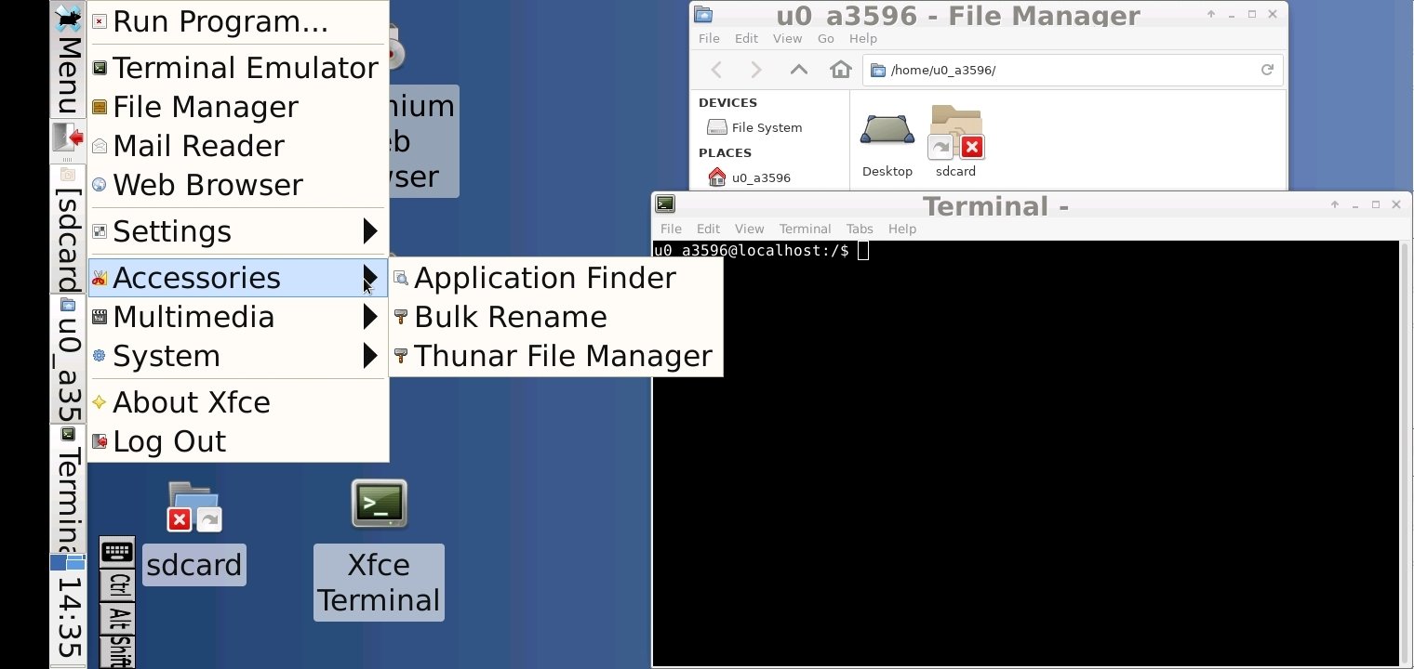Launch Terminal Emulator from the menu

pyautogui.click(x=237, y=68)
